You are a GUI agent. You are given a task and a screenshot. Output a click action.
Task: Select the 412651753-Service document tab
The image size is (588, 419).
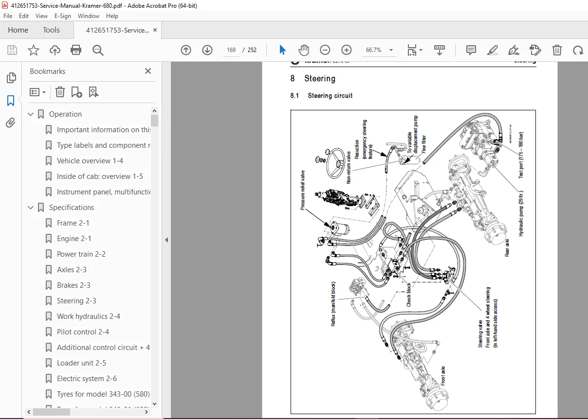coord(117,30)
